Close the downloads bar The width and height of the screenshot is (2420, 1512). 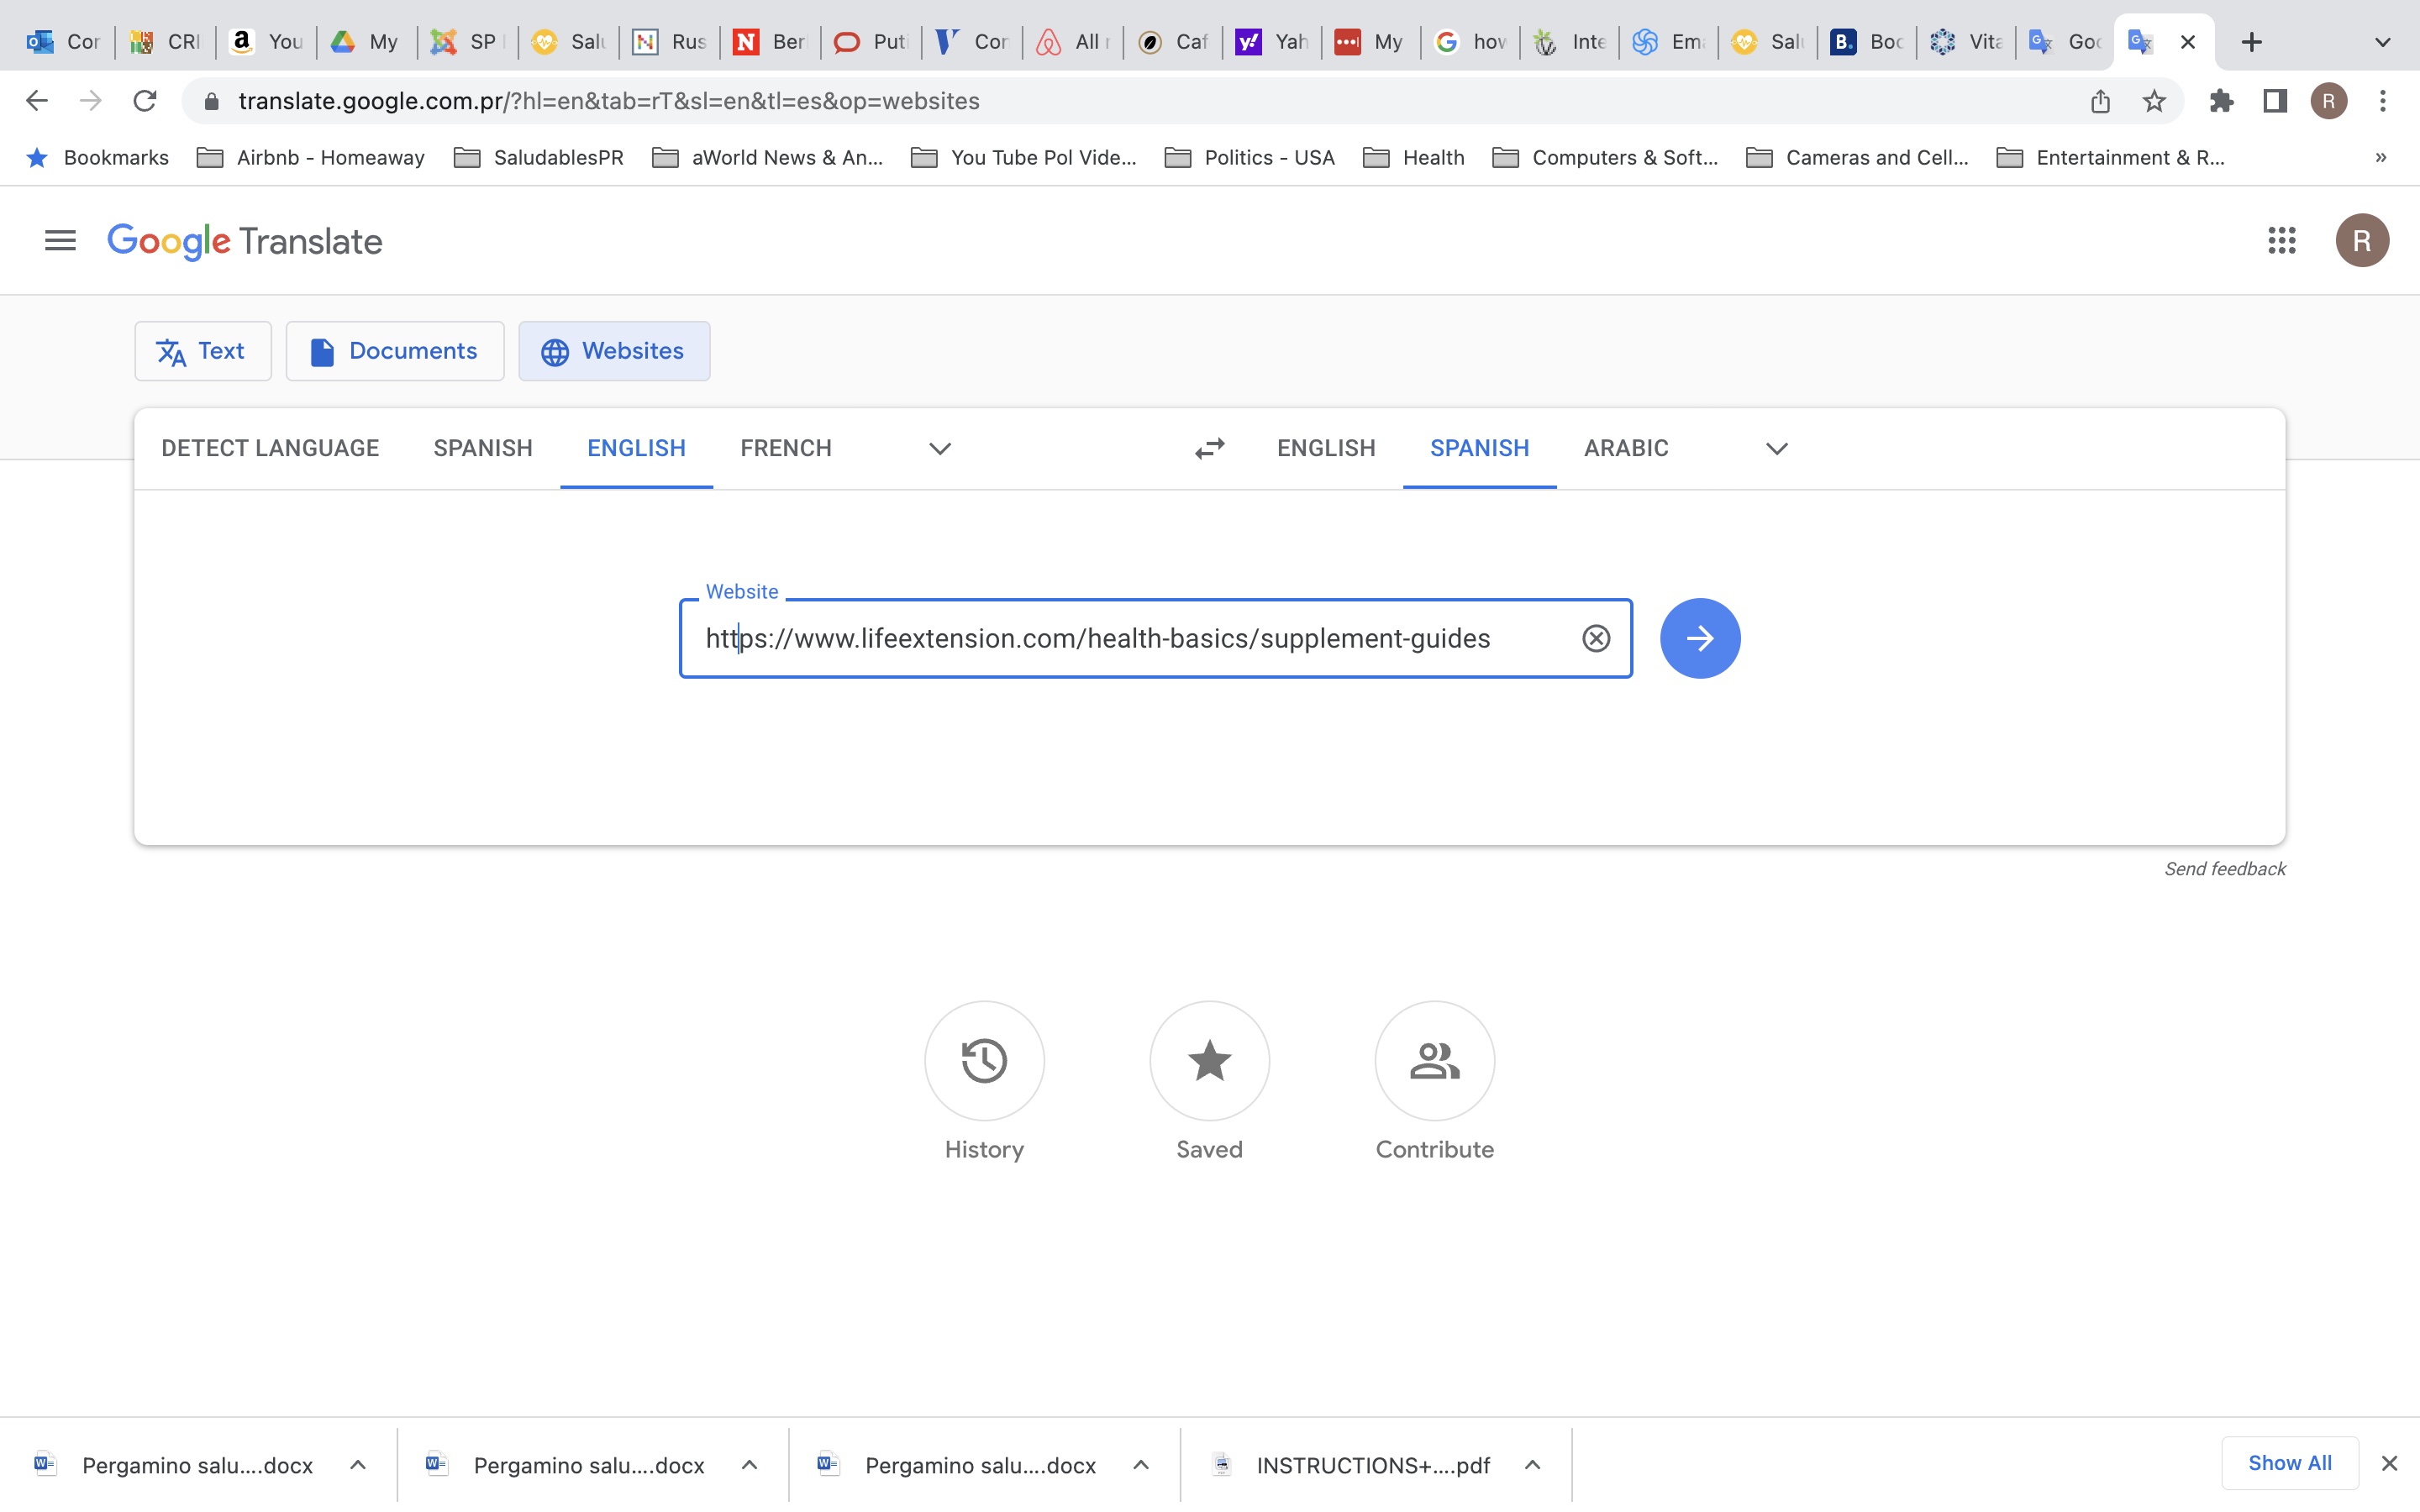(2389, 1464)
